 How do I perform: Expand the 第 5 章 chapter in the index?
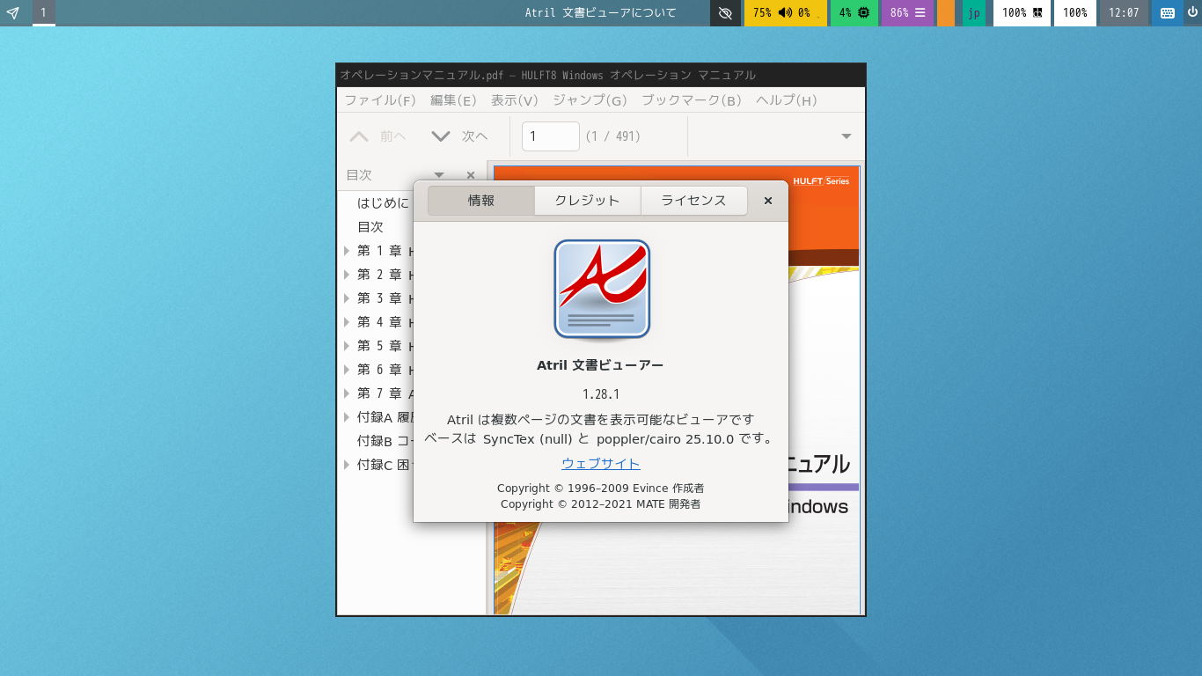pyautogui.click(x=347, y=346)
